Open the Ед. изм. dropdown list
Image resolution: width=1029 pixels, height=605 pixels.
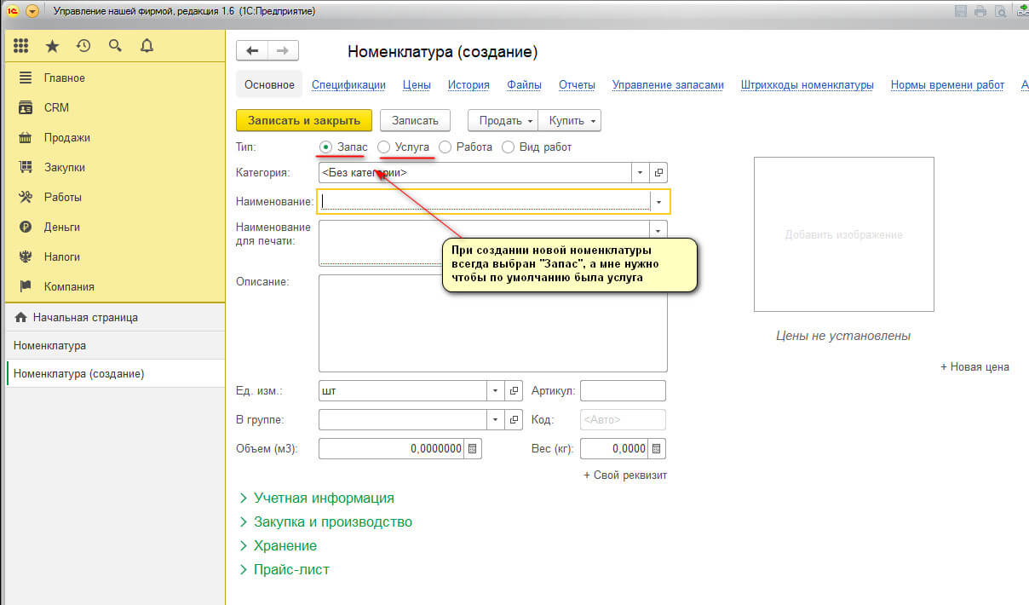[496, 391]
